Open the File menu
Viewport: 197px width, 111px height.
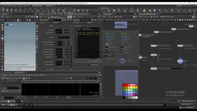coord(2,6)
